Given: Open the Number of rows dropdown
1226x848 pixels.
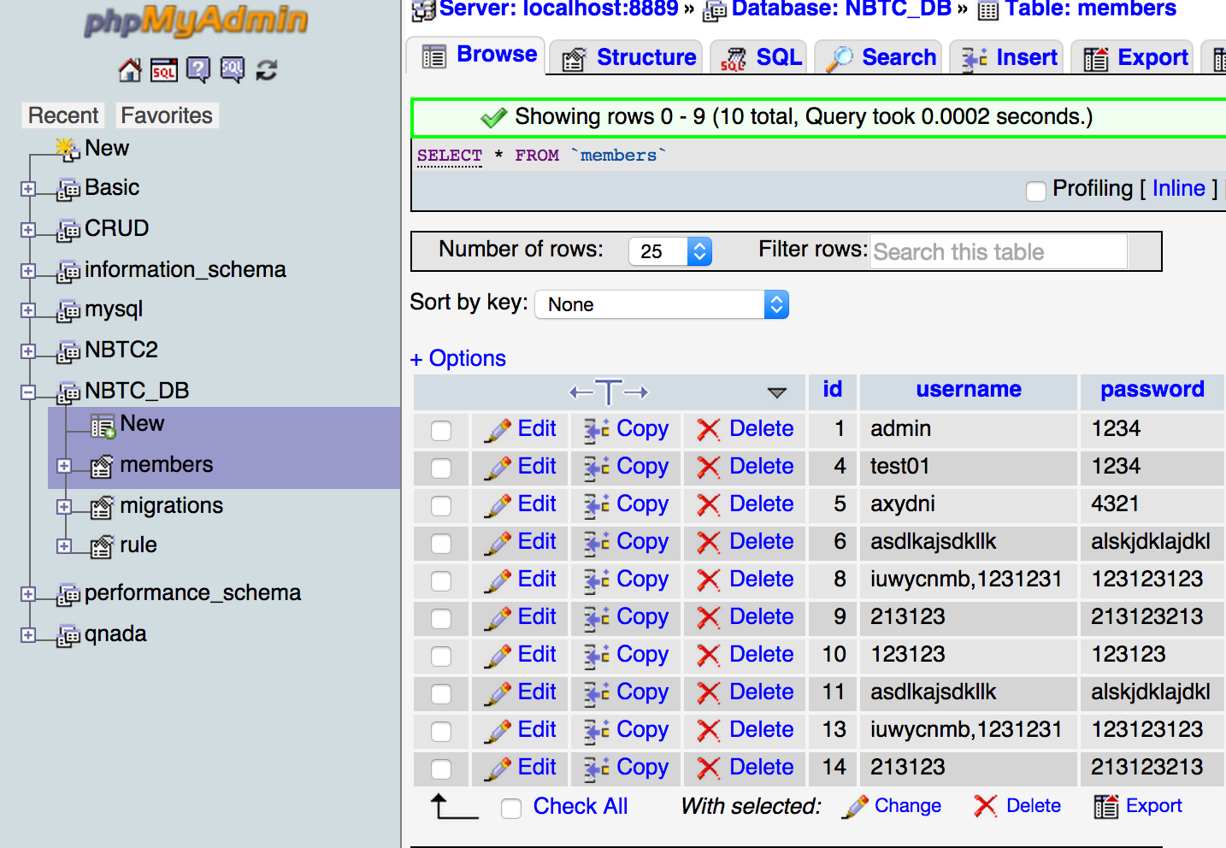Looking at the screenshot, I should (670, 251).
